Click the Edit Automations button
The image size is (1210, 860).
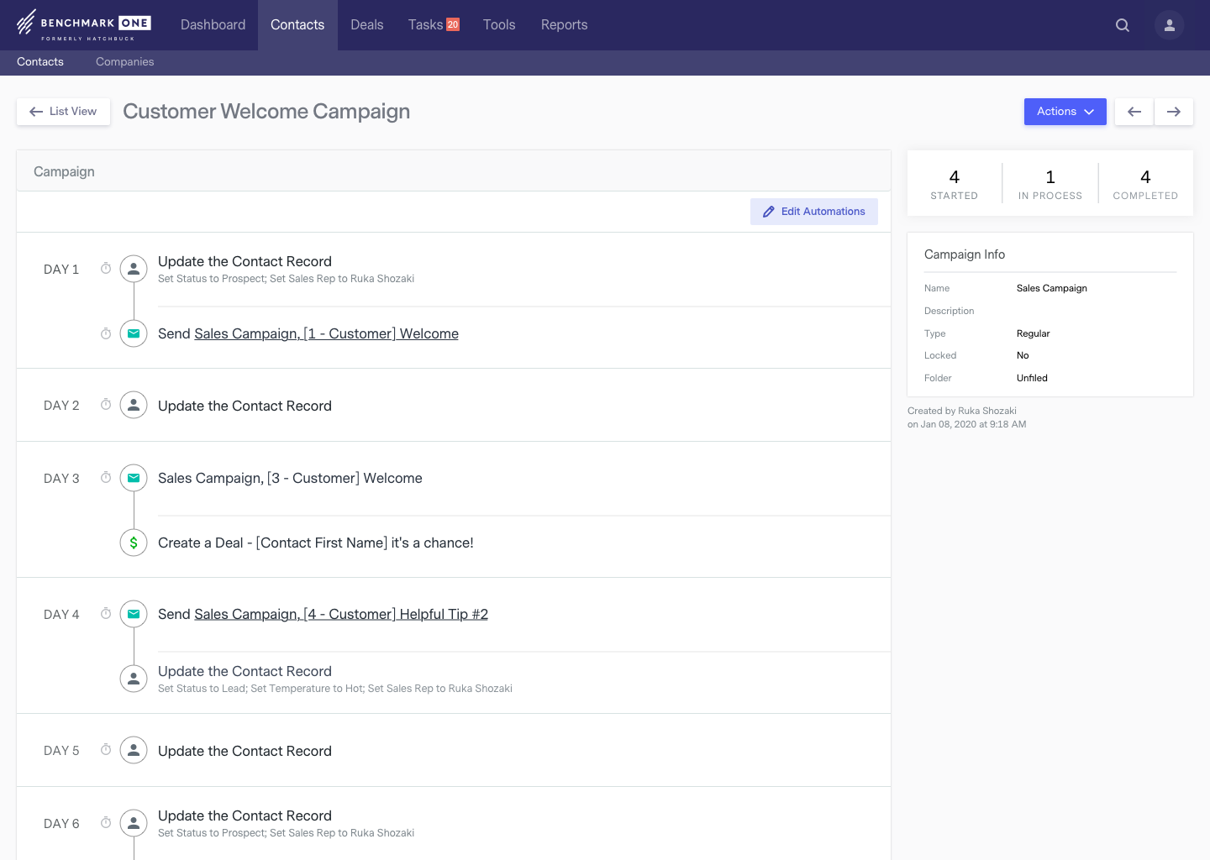[813, 212]
